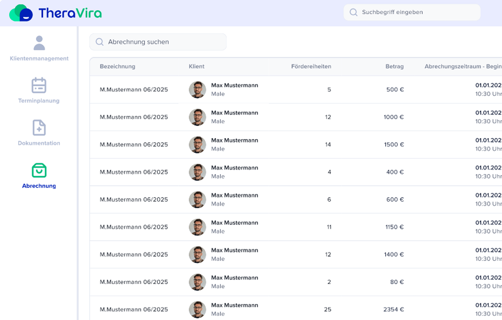Click the client avatar in the 500 € row

coord(197,89)
